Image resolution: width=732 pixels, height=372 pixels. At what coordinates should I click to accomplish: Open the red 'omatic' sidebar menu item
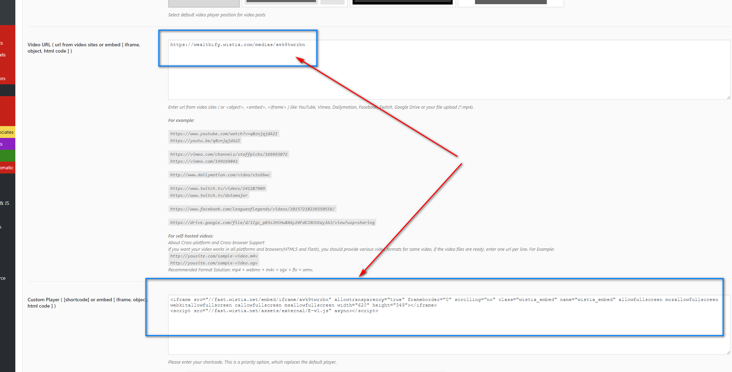click(x=7, y=168)
